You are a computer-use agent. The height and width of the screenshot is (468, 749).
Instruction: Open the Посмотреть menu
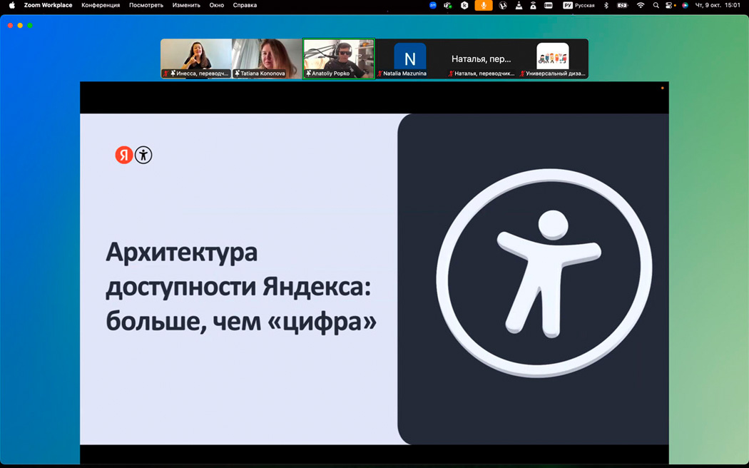146,5
